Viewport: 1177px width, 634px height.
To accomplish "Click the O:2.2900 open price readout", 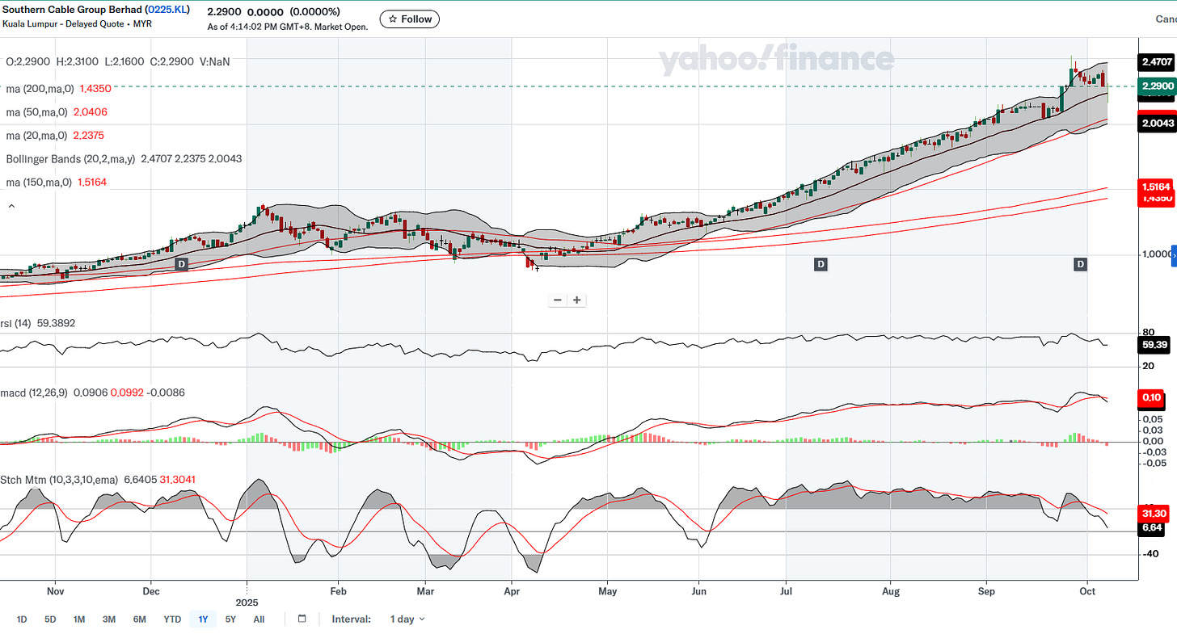I will coord(28,61).
